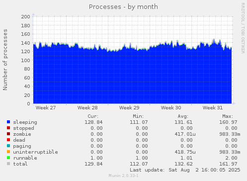Click the 'Week 31' axis label
This screenshot has height=181, width=247.
[x=213, y=108]
